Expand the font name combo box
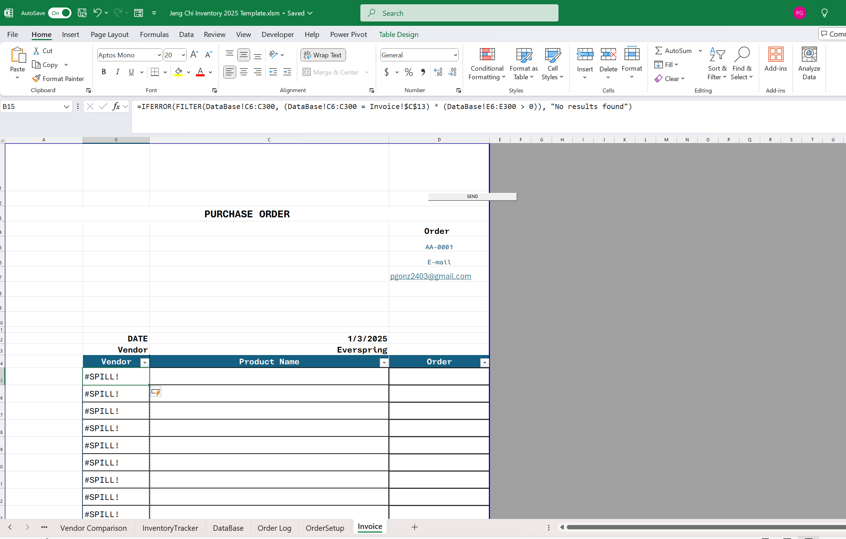The width and height of the screenshot is (846, 539). (x=159, y=55)
